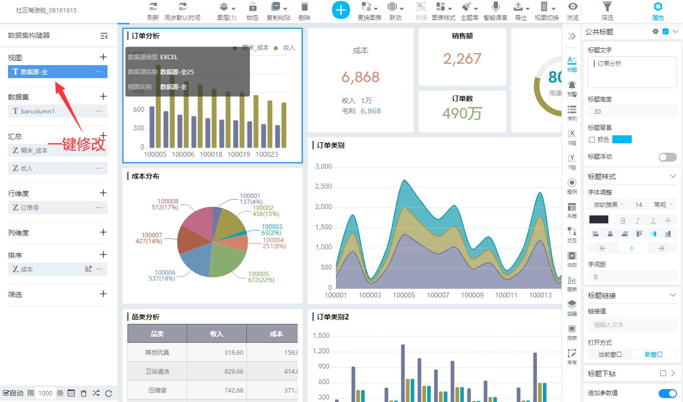Open the 图层(1) layers dropdown
Image resolution: width=683 pixels, height=402 pixels.
227,7
